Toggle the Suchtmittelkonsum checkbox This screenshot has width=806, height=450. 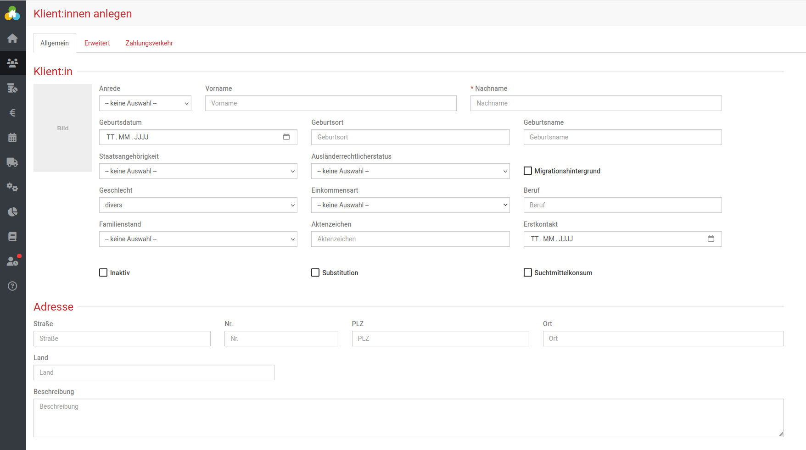coord(528,273)
